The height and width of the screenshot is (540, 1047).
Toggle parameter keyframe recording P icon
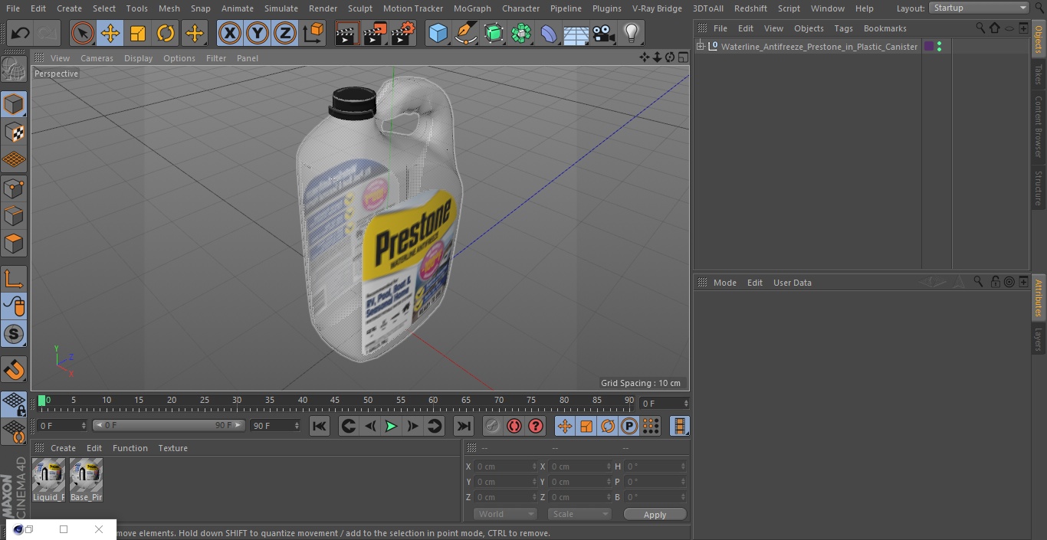[629, 426]
